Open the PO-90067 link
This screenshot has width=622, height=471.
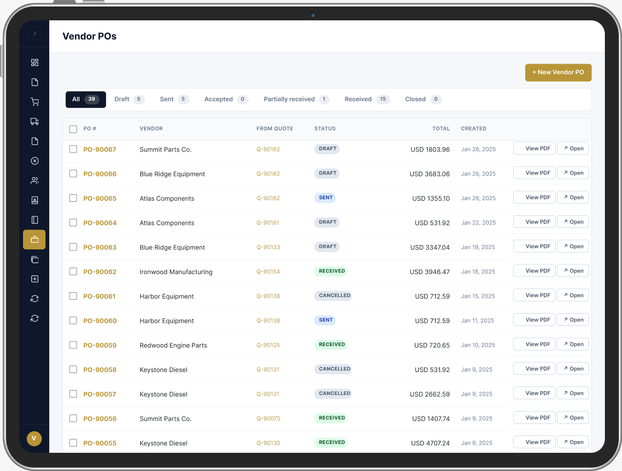100,149
